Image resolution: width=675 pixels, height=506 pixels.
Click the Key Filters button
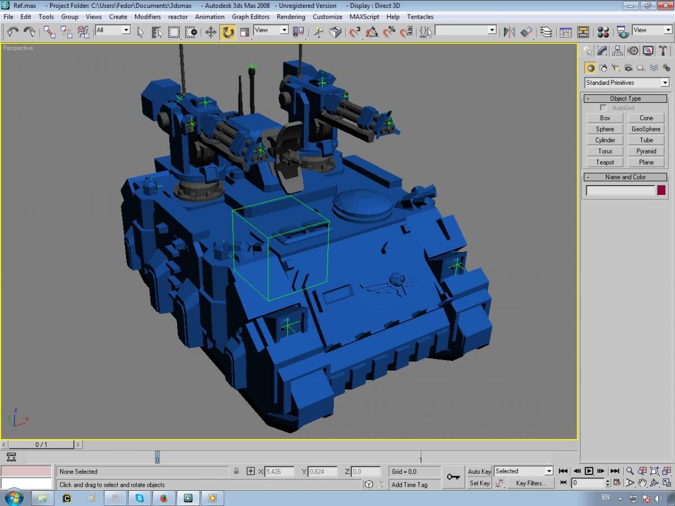pyautogui.click(x=530, y=484)
